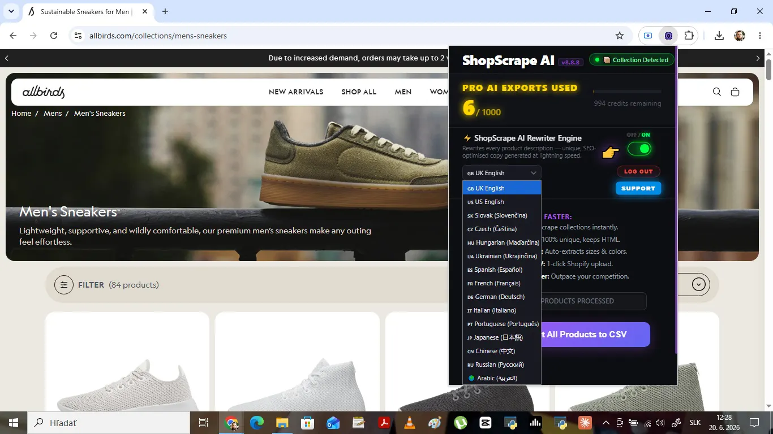Click the Collection Detected status badge
This screenshot has height=434, width=773.
click(x=632, y=60)
